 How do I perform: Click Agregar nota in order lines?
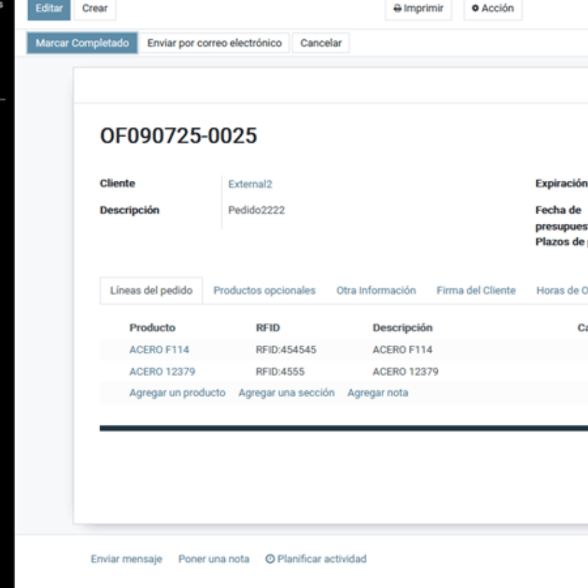pyautogui.click(x=378, y=393)
